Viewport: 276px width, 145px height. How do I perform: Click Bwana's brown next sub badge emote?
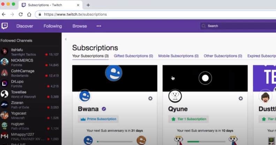(x=141, y=140)
